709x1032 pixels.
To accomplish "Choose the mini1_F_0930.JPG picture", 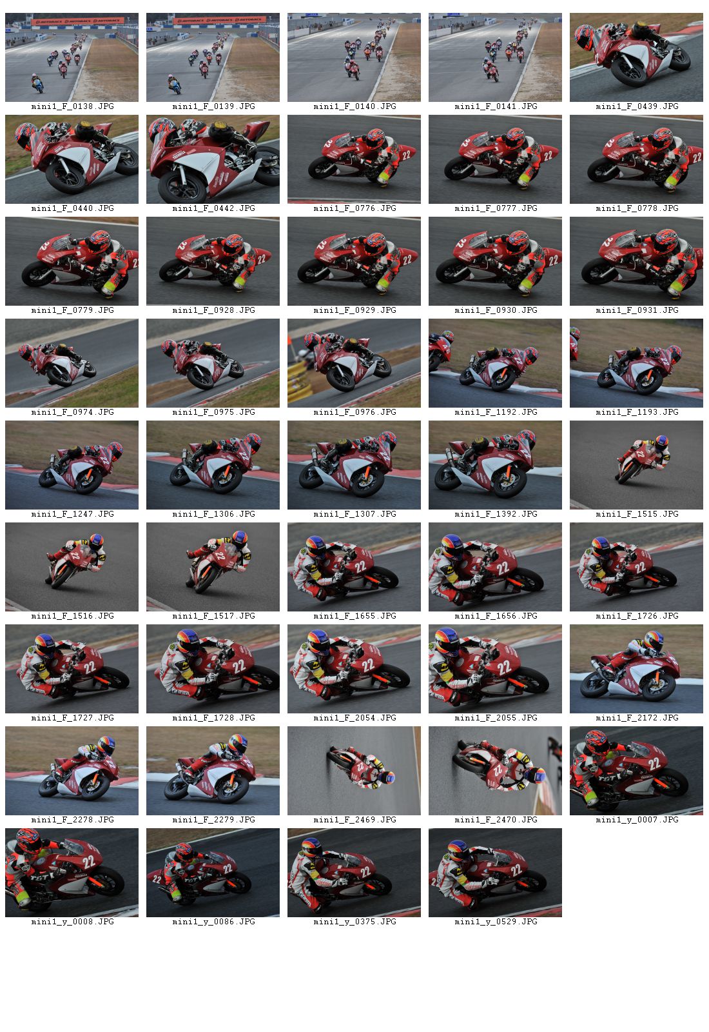I will click(x=495, y=261).
